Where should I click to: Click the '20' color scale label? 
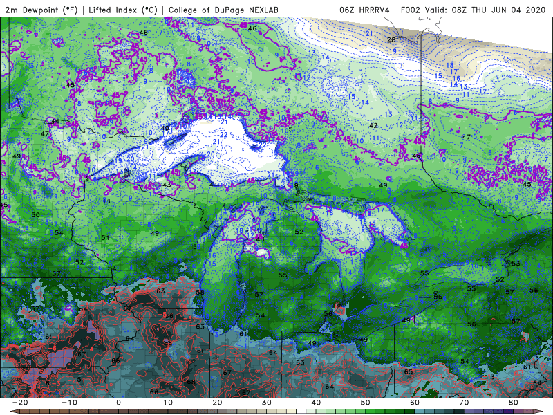click(217, 403)
